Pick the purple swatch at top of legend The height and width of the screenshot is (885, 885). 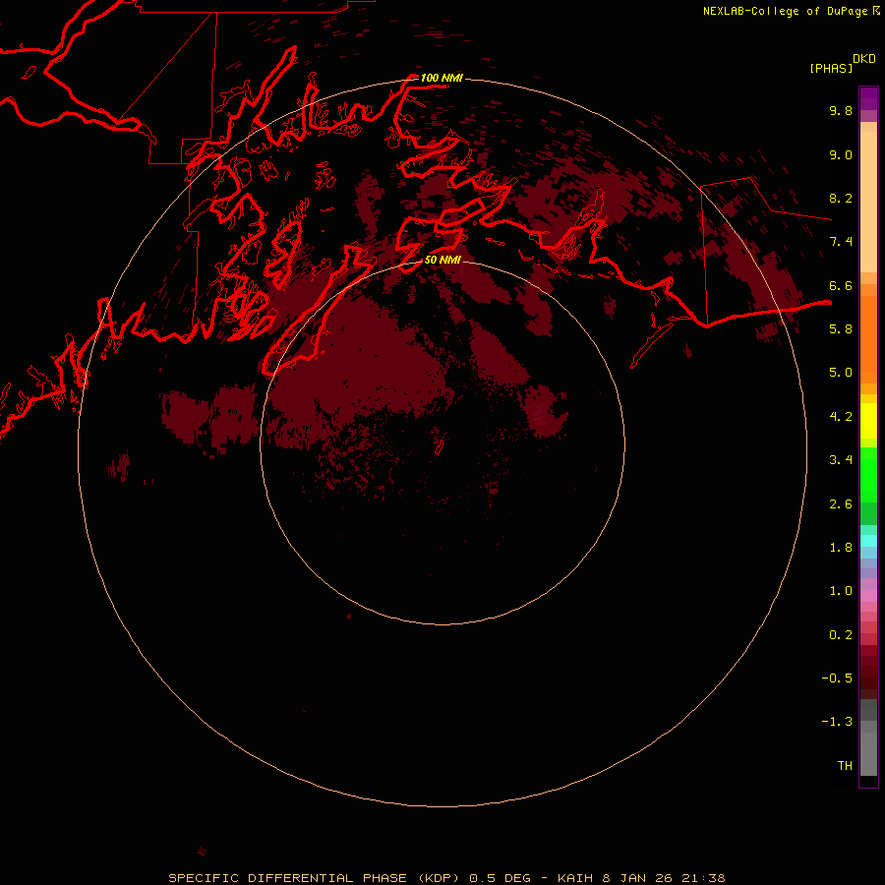(868, 98)
